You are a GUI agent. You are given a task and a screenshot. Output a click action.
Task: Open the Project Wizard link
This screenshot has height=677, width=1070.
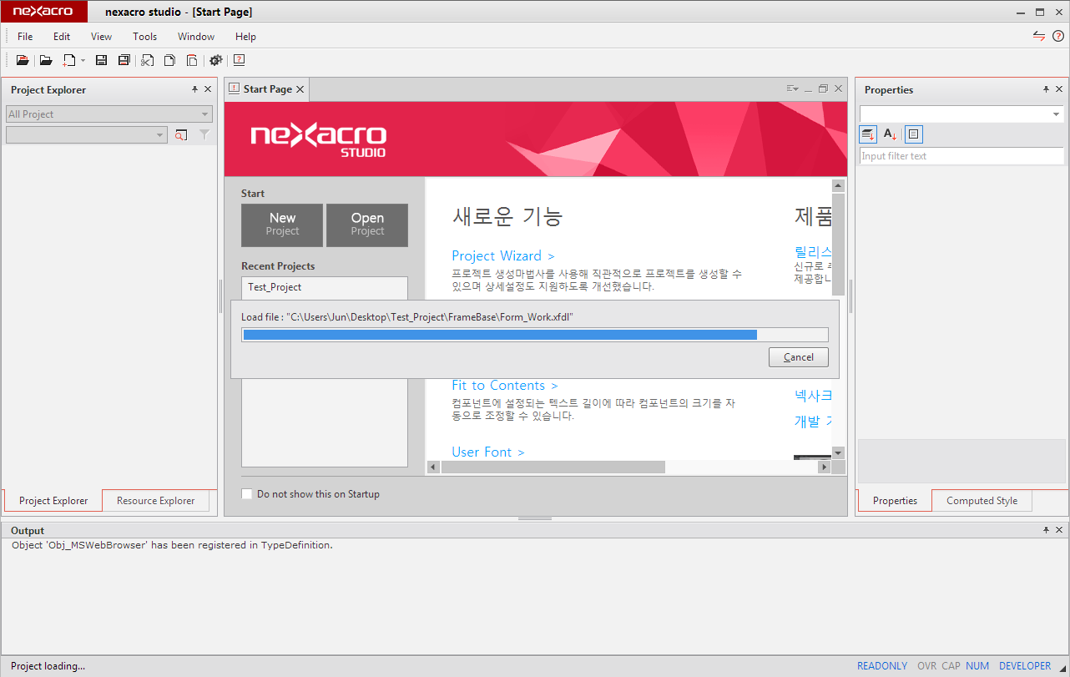tap(502, 255)
